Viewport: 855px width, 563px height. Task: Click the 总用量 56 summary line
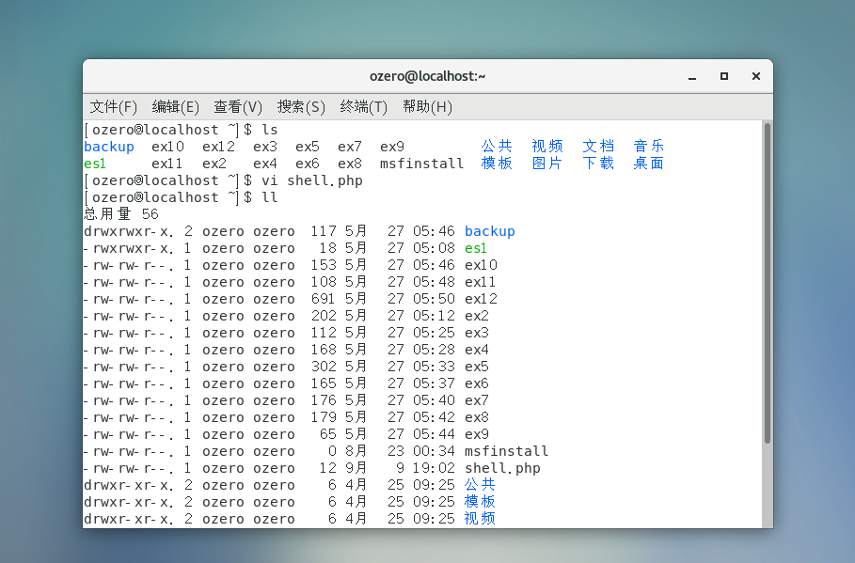pyautogui.click(x=121, y=214)
